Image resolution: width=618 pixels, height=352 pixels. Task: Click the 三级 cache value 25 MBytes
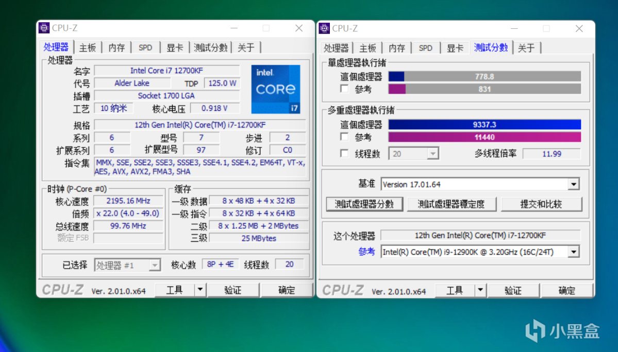(259, 238)
